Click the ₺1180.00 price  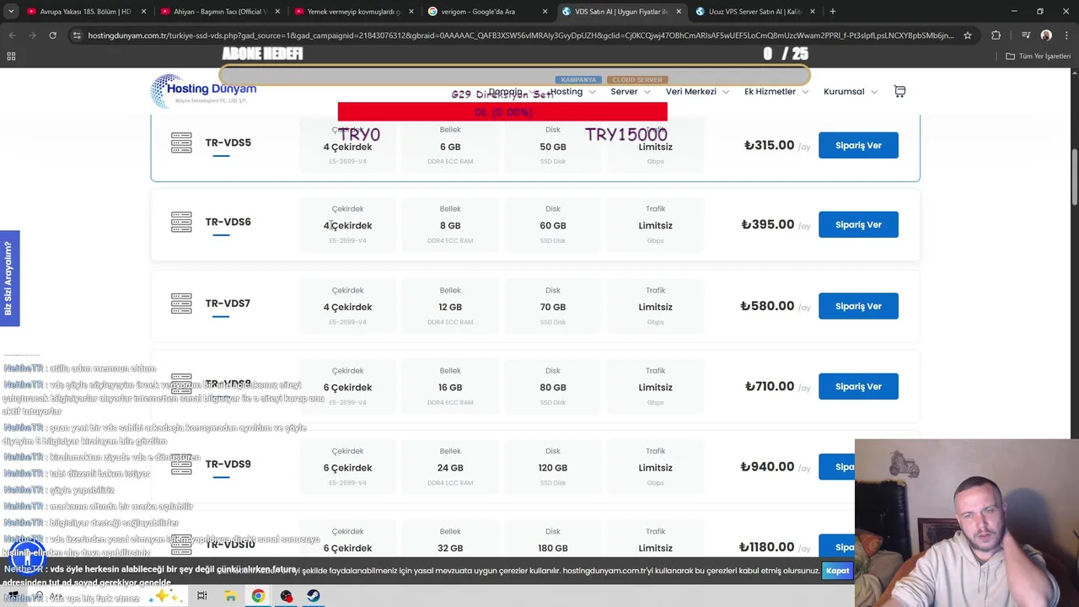coord(766,547)
